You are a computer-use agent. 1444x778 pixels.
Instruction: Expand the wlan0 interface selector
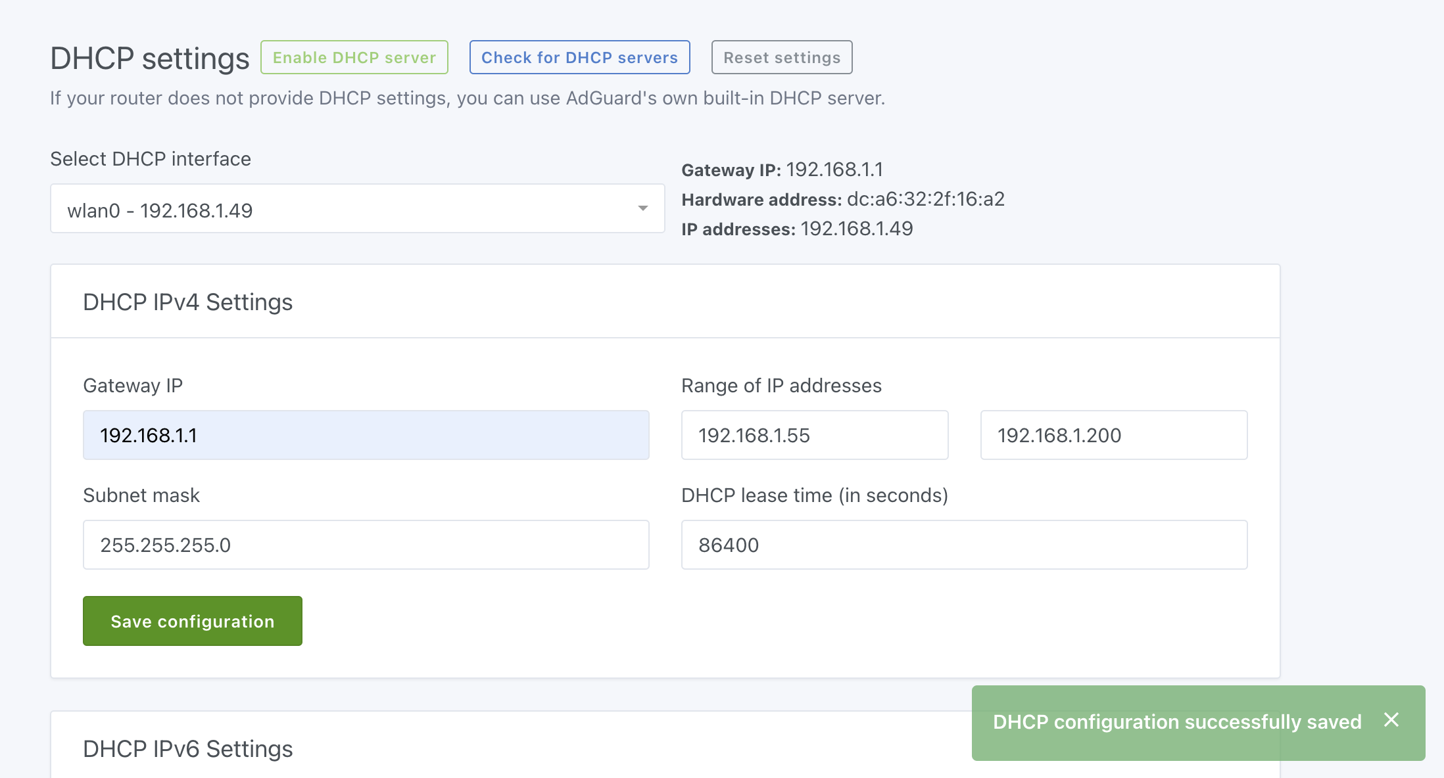pos(357,208)
